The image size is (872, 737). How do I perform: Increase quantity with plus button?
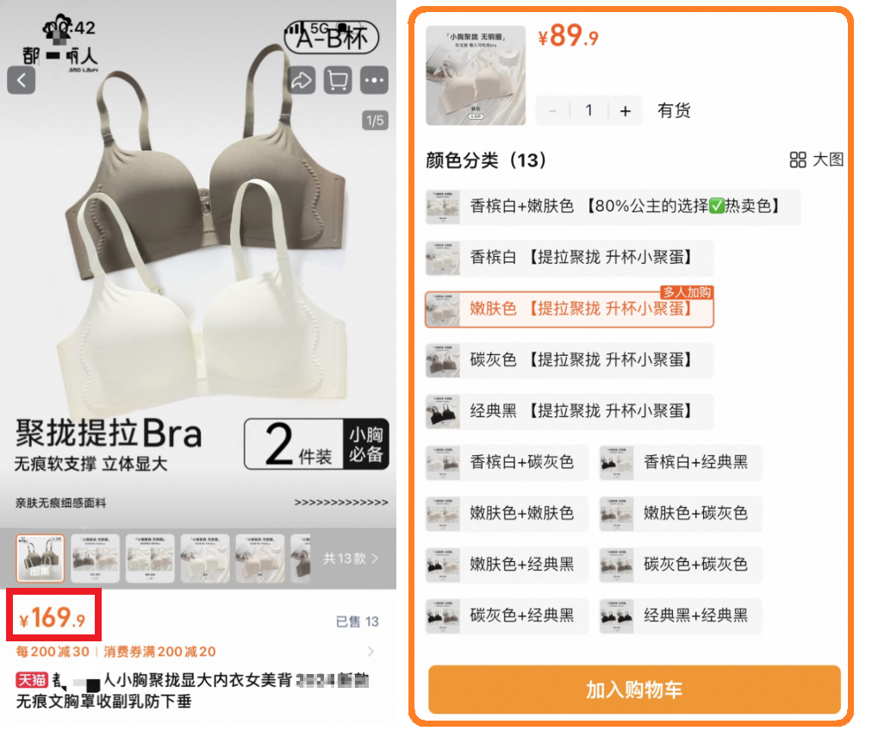pyautogui.click(x=625, y=111)
